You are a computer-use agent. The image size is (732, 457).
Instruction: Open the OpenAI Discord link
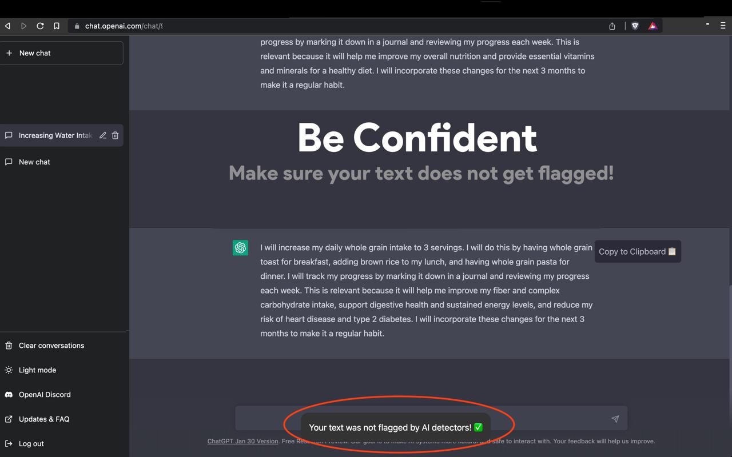pos(45,395)
